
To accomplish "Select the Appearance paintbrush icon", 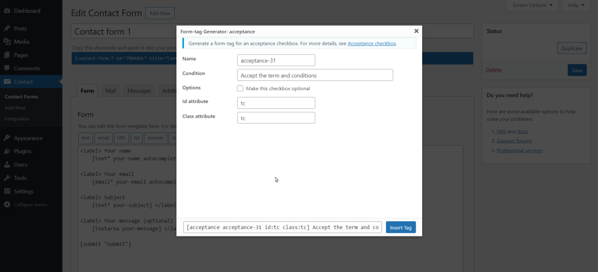I will tap(6, 138).
